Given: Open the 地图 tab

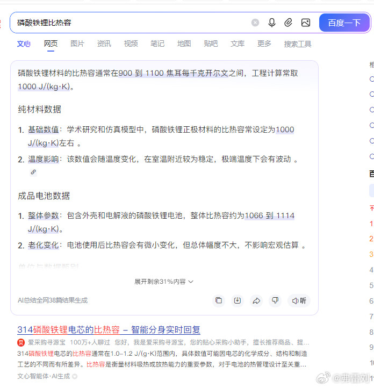Looking at the screenshot, I should point(184,44).
